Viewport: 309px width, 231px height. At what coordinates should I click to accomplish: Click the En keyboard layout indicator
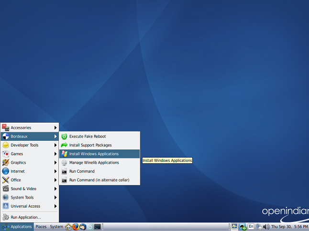point(251,226)
